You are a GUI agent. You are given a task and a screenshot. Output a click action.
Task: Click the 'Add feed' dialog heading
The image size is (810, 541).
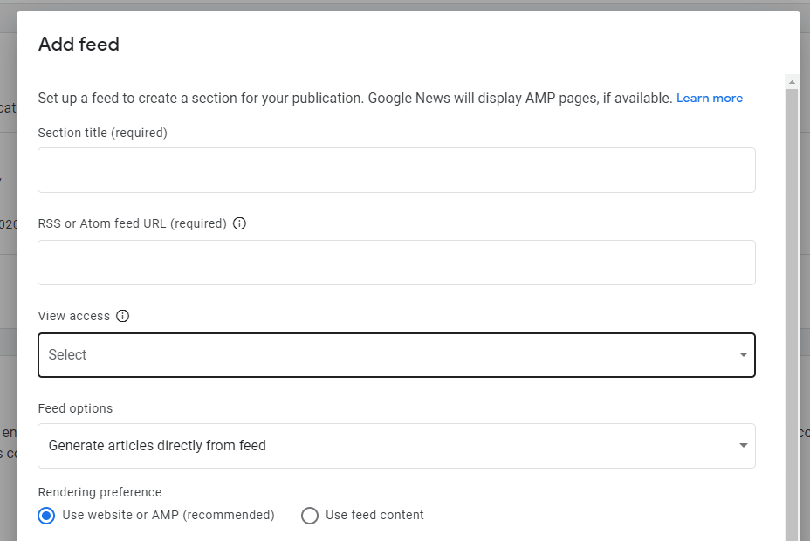(x=79, y=45)
